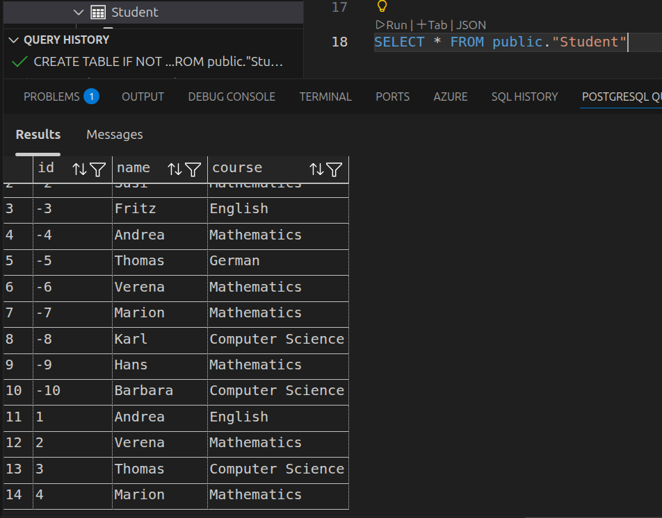Open the filter for the id column
Screen dimensions: 662x518
pos(97,169)
